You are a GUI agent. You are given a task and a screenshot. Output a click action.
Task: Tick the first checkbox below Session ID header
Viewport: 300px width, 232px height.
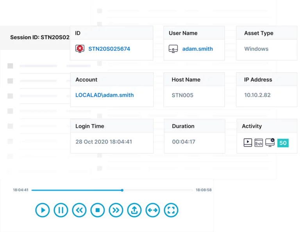click(10, 66)
